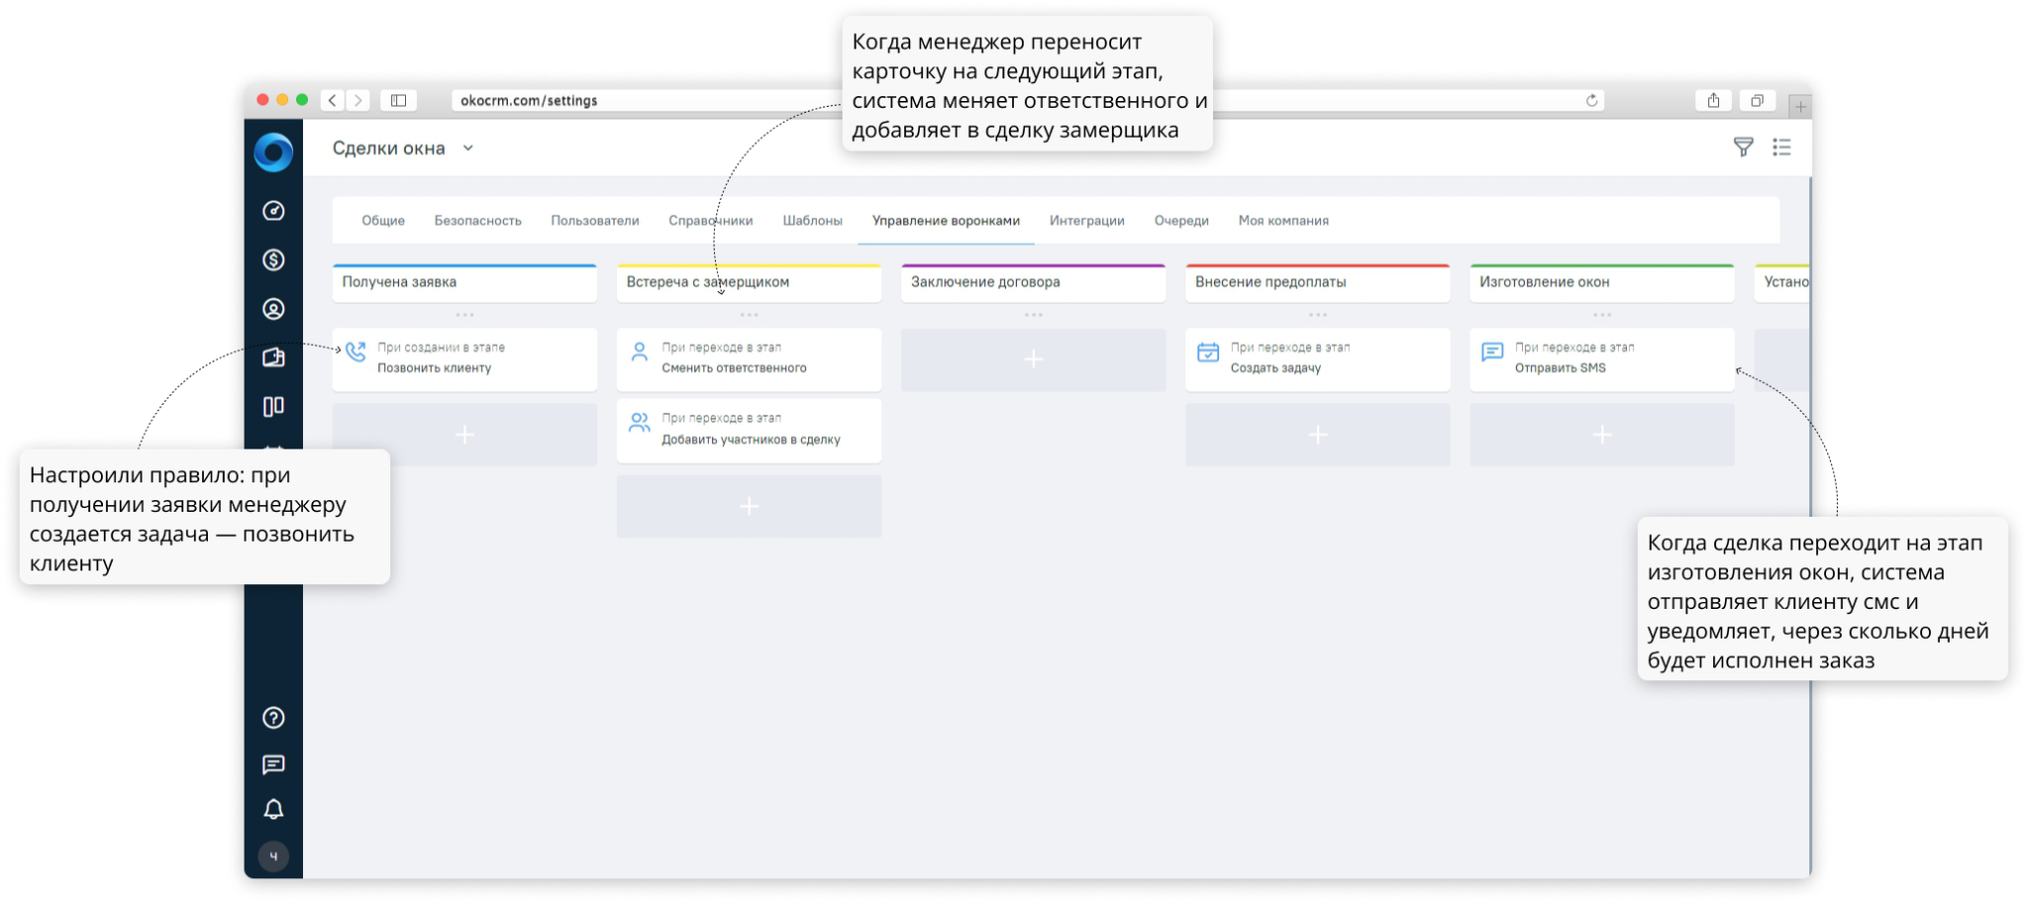The width and height of the screenshot is (2028, 902).
Task: Open the three-dot menu under Внесение предоплаты
Action: (x=1318, y=315)
